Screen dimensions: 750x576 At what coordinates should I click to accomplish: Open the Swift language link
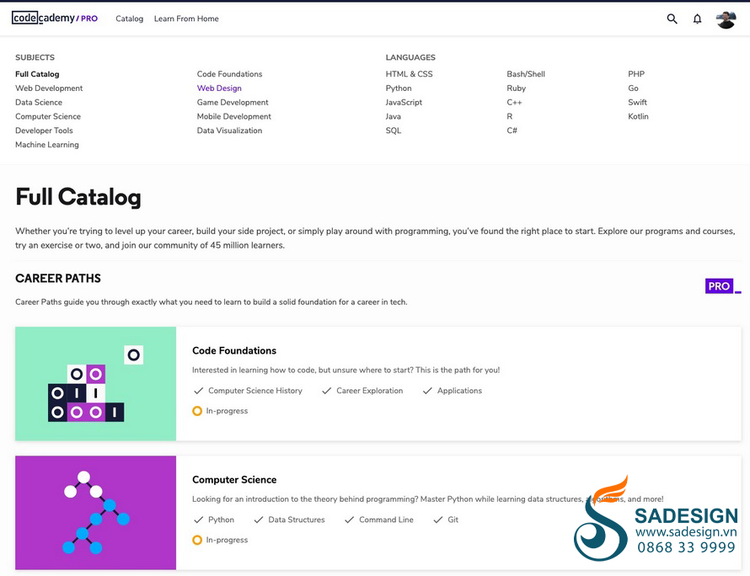(637, 102)
